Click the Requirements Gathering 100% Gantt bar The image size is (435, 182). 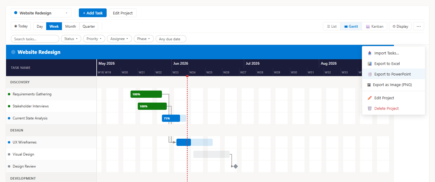[146, 94]
